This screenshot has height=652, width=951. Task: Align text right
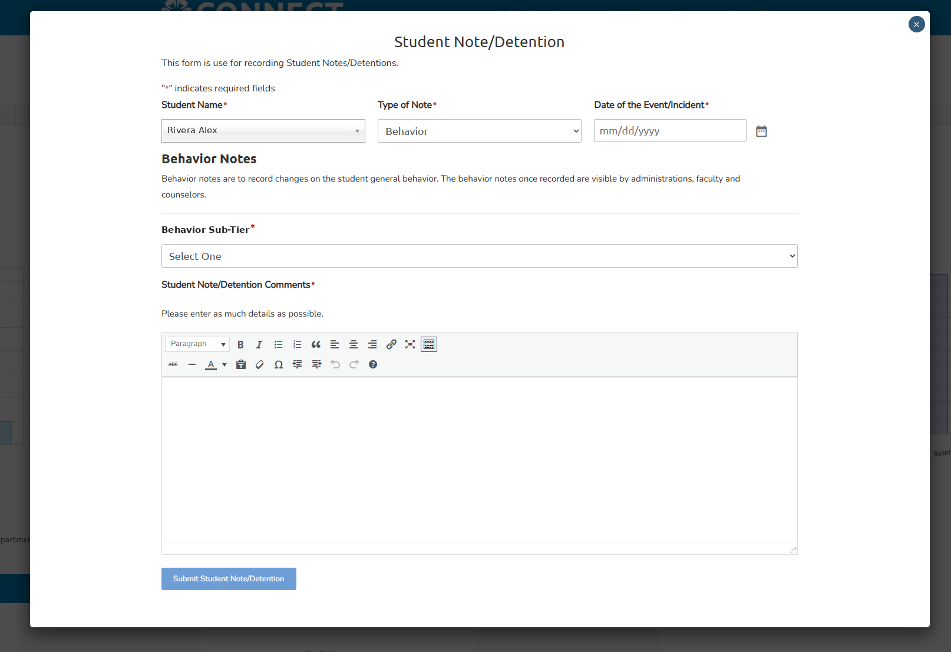coord(372,344)
